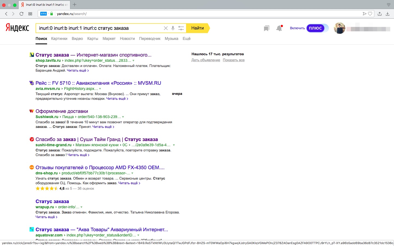Click the sushi-time-grand favicon
The height and width of the screenshot is (246, 394).
pyautogui.click(x=32, y=139)
